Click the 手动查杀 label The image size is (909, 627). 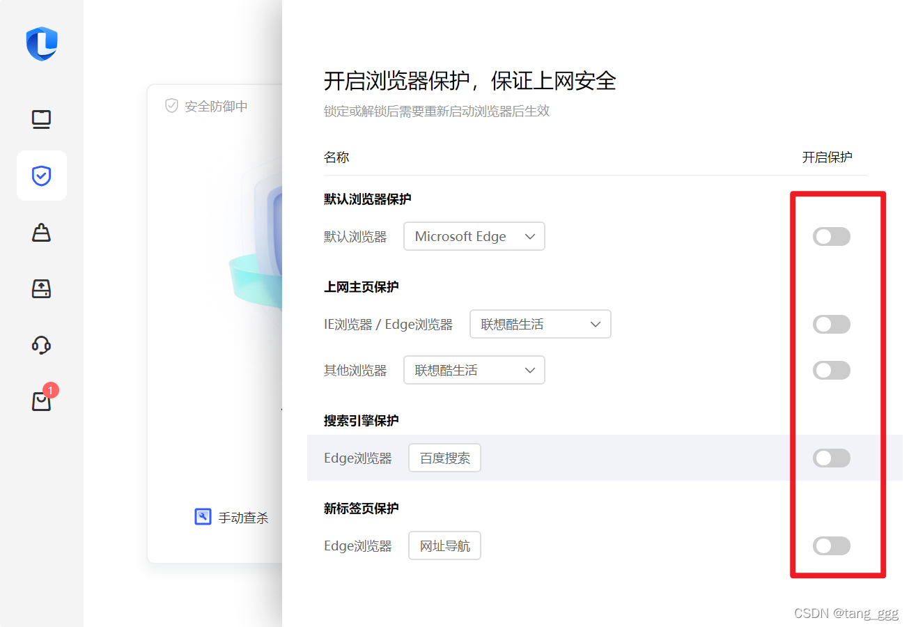click(243, 518)
